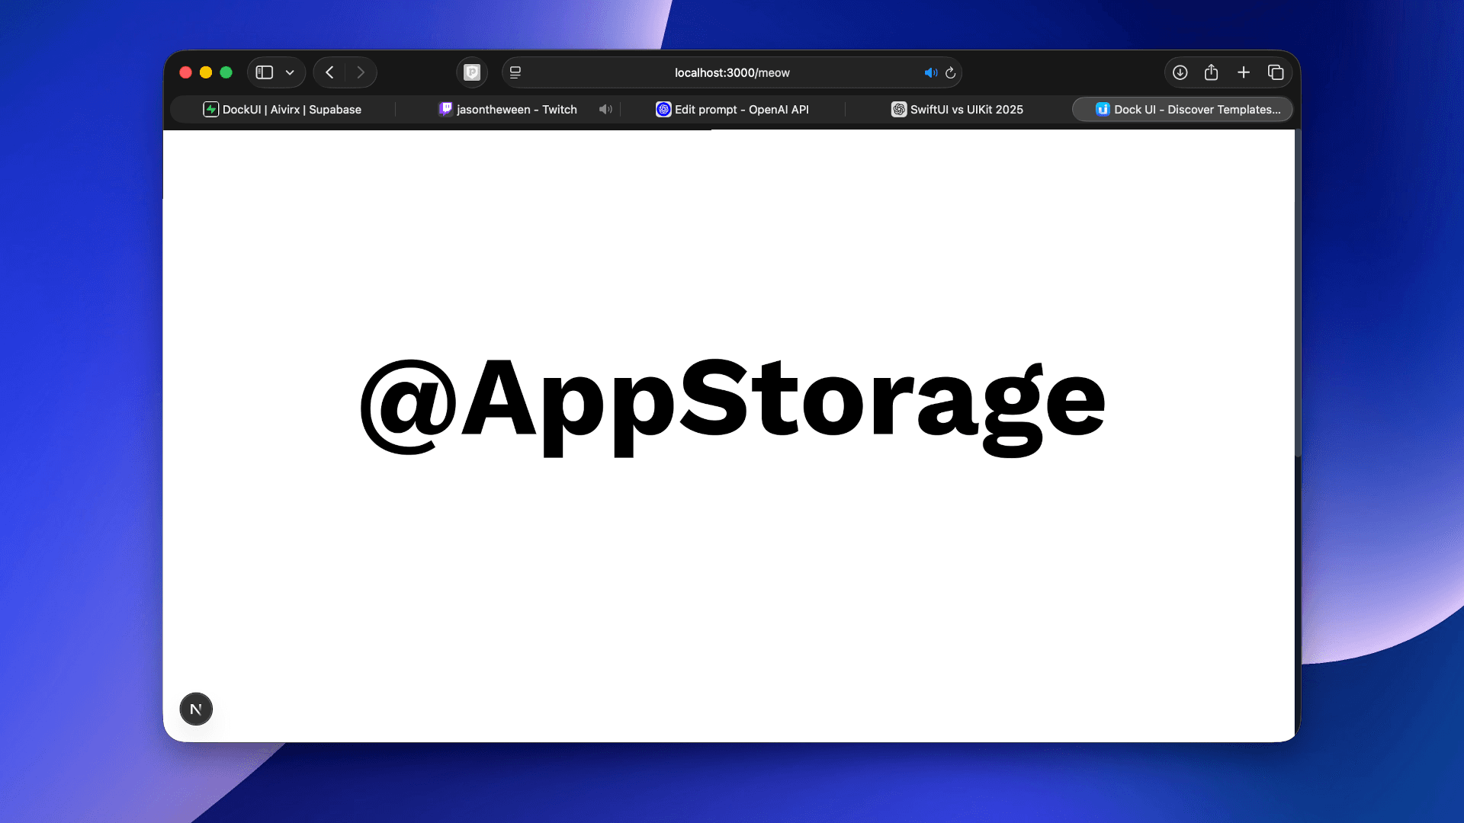Mute the Twitch tab speaker icon
The width and height of the screenshot is (1464, 823).
tap(605, 110)
